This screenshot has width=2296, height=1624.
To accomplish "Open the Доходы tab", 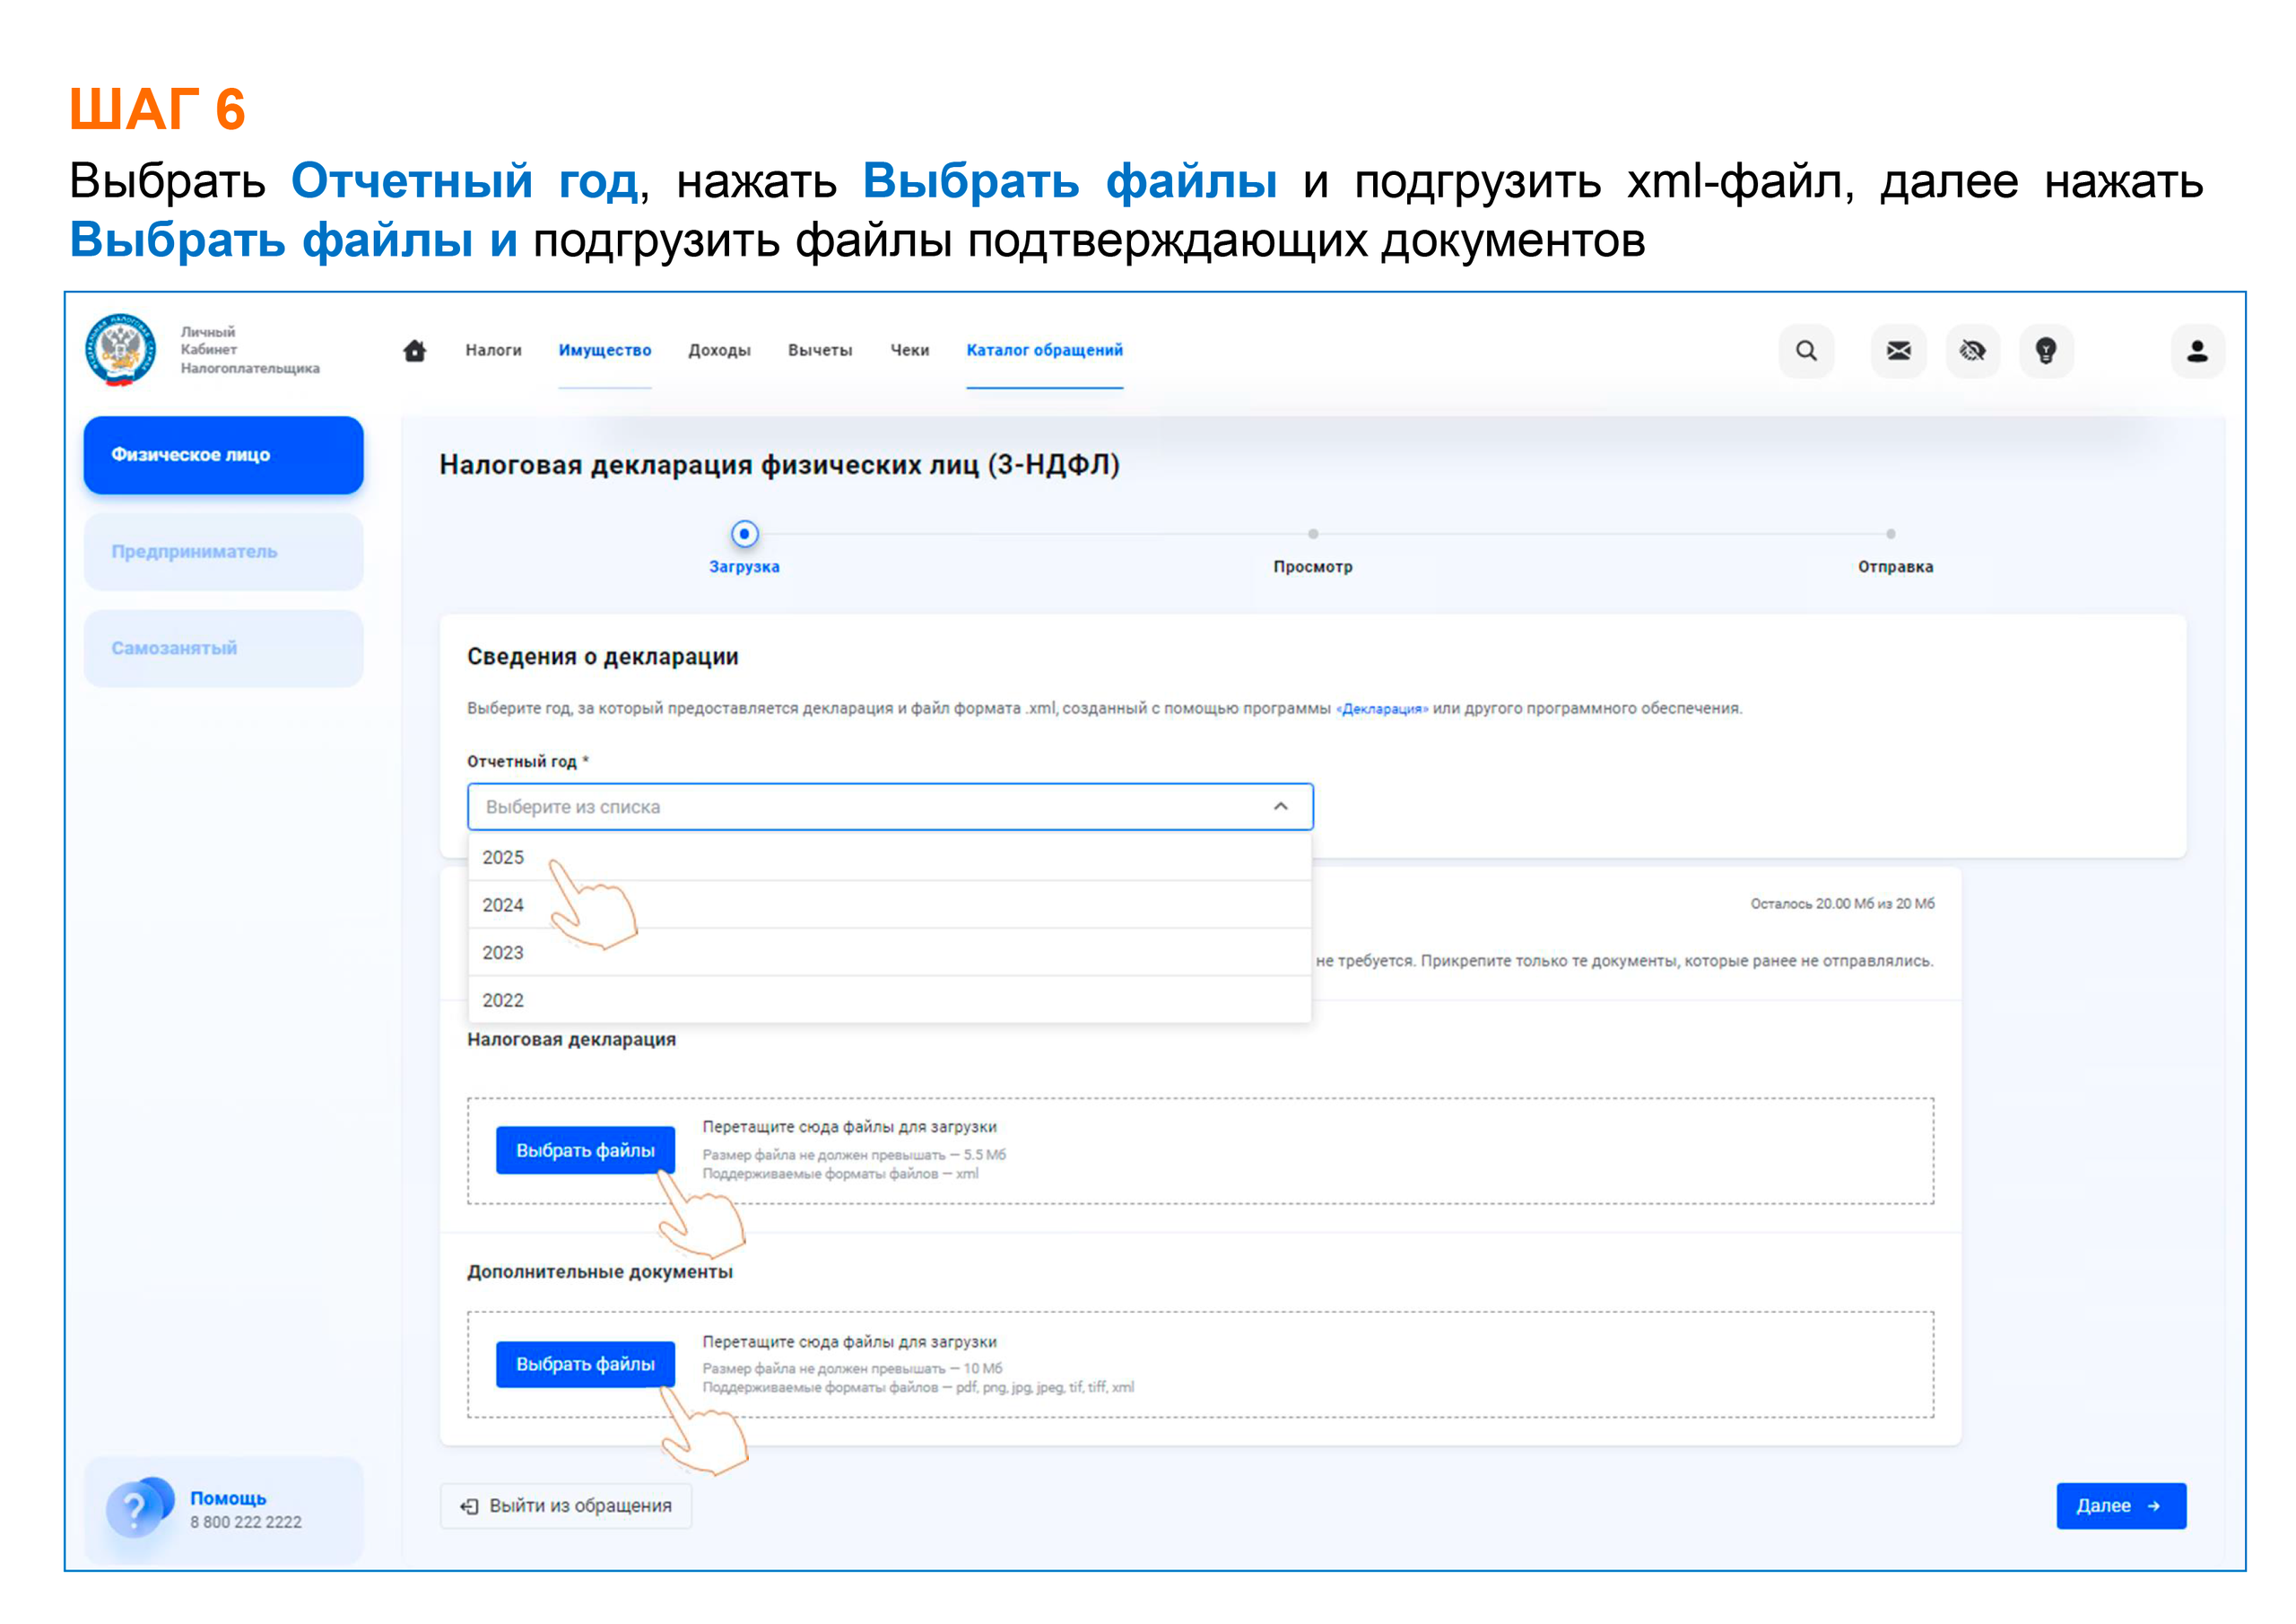I will [720, 351].
